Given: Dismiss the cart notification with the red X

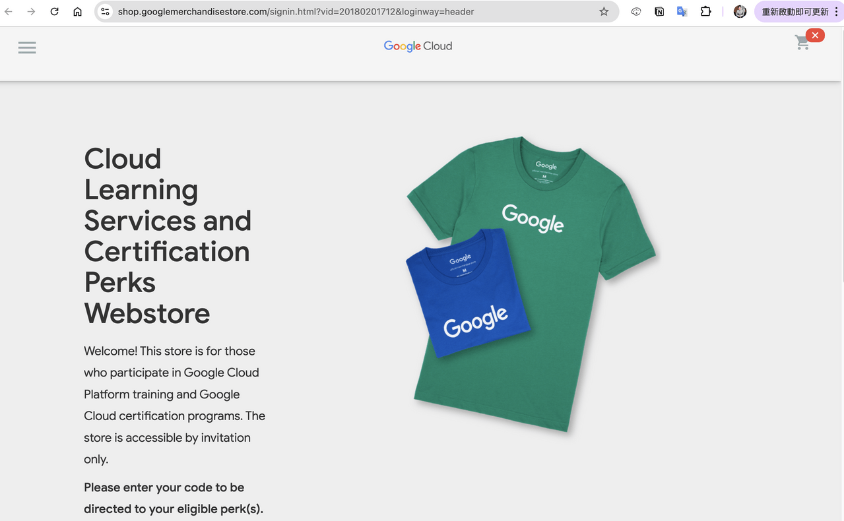Looking at the screenshot, I should coord(815,35).
